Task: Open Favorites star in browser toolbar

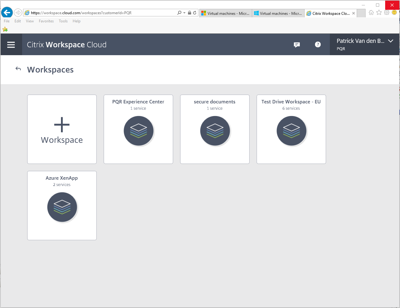Action: pos(379,13)
